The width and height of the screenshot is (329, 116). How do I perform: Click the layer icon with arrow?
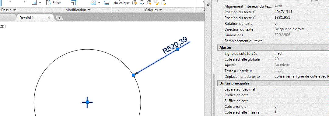[142, 3]
